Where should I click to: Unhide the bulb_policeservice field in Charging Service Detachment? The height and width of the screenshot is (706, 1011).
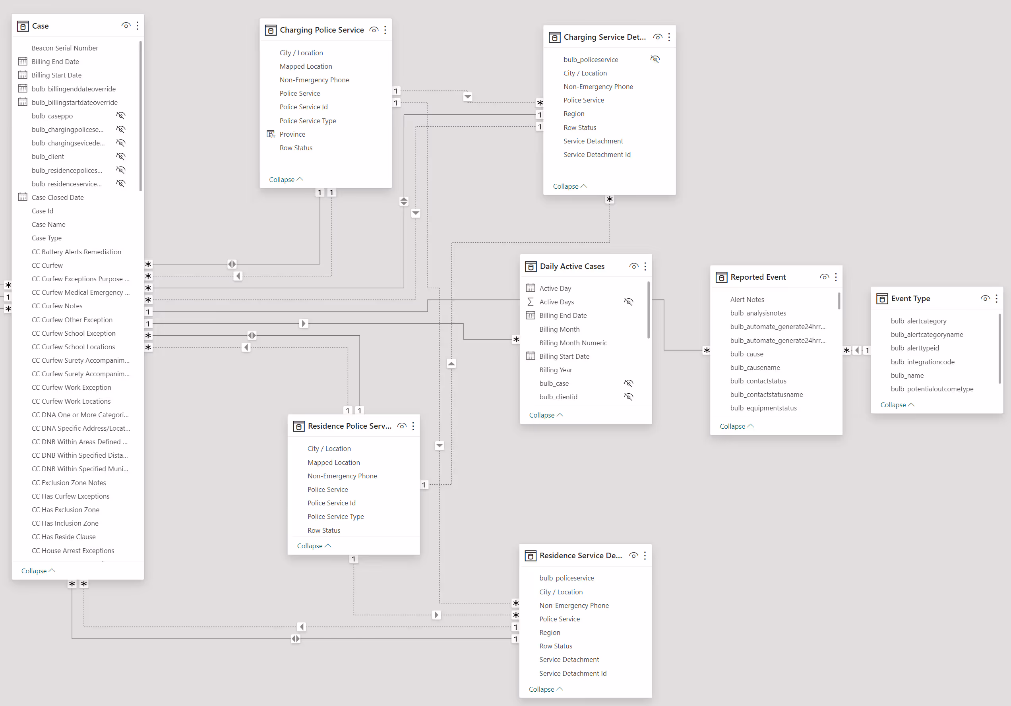(655, 60)
